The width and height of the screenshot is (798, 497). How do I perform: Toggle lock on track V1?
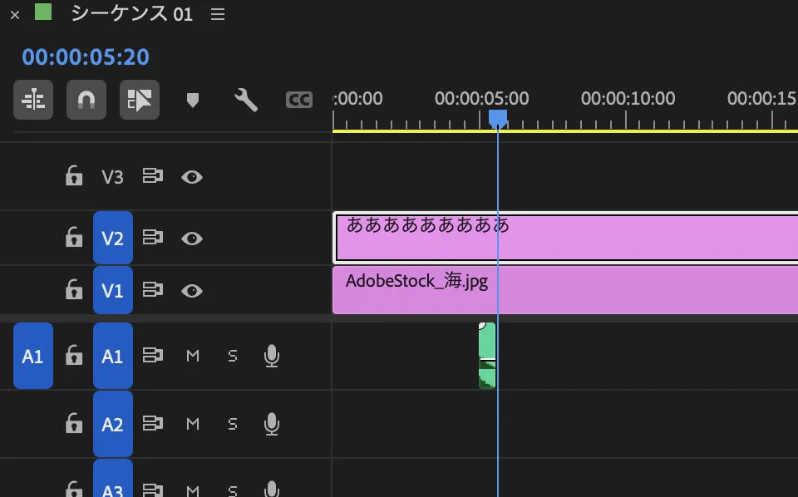74,290
